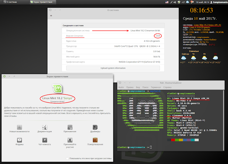The width and height of the screenshot is (228, 164).
Task: Click red color block in neofetch palette
Action: click(173, 140)
